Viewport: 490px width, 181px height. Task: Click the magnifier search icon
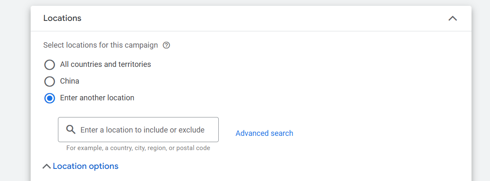(x=71, y=130)
